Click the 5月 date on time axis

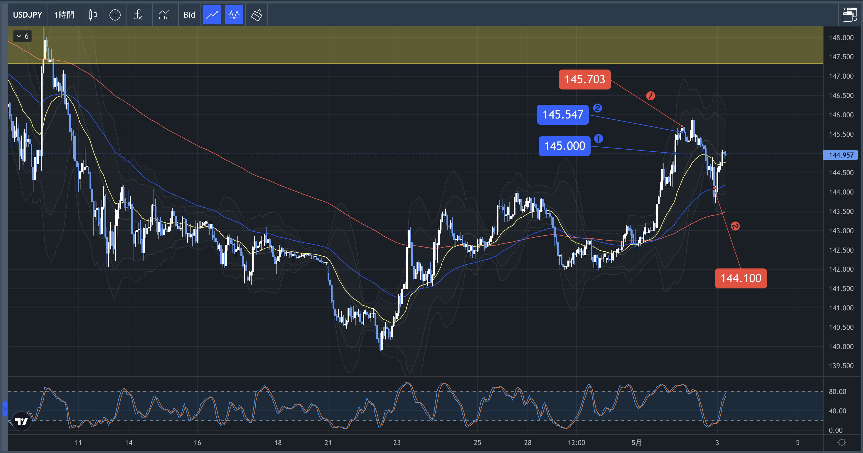click(636, 443)
